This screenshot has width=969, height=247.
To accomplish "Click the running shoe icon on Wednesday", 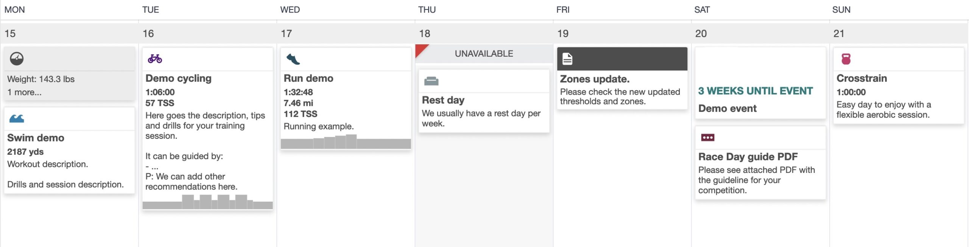I will [293, 59].
